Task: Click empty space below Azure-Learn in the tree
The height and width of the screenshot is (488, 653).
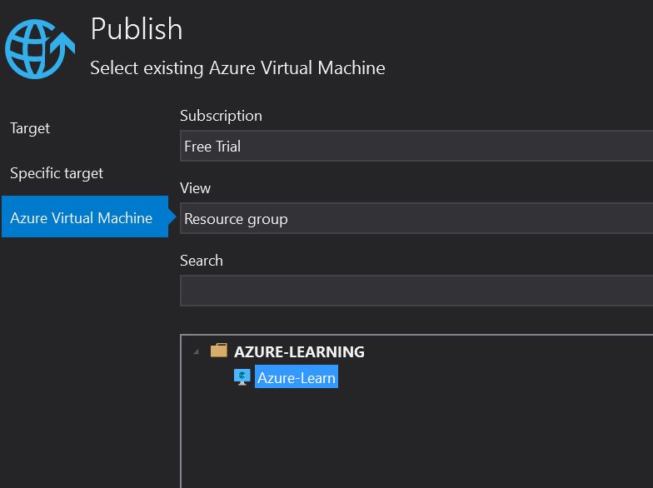Action: click(416, 441)
